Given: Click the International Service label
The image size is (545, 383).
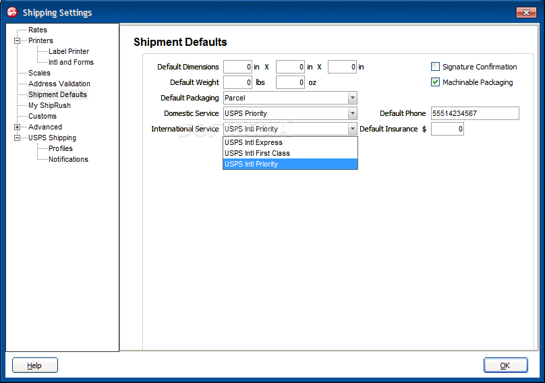Looking at the screenshot, I should (185, 129).
